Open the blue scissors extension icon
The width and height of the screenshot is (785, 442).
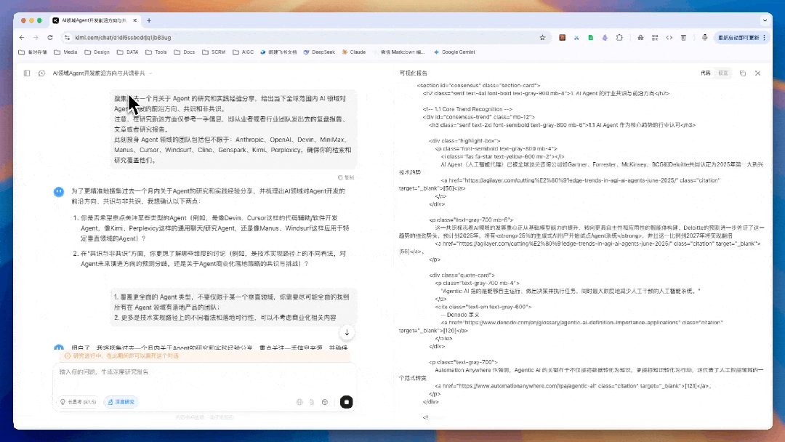(x=576, y=38)
